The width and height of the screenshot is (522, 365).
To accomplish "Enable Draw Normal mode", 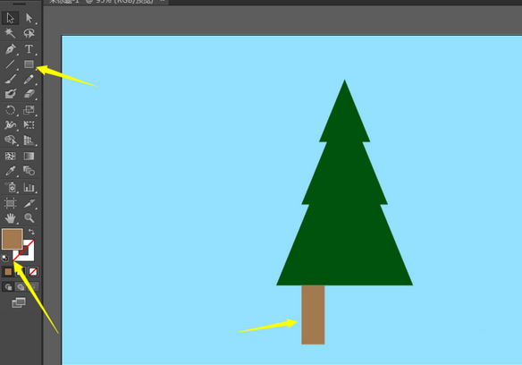I will tap(8, 286).
